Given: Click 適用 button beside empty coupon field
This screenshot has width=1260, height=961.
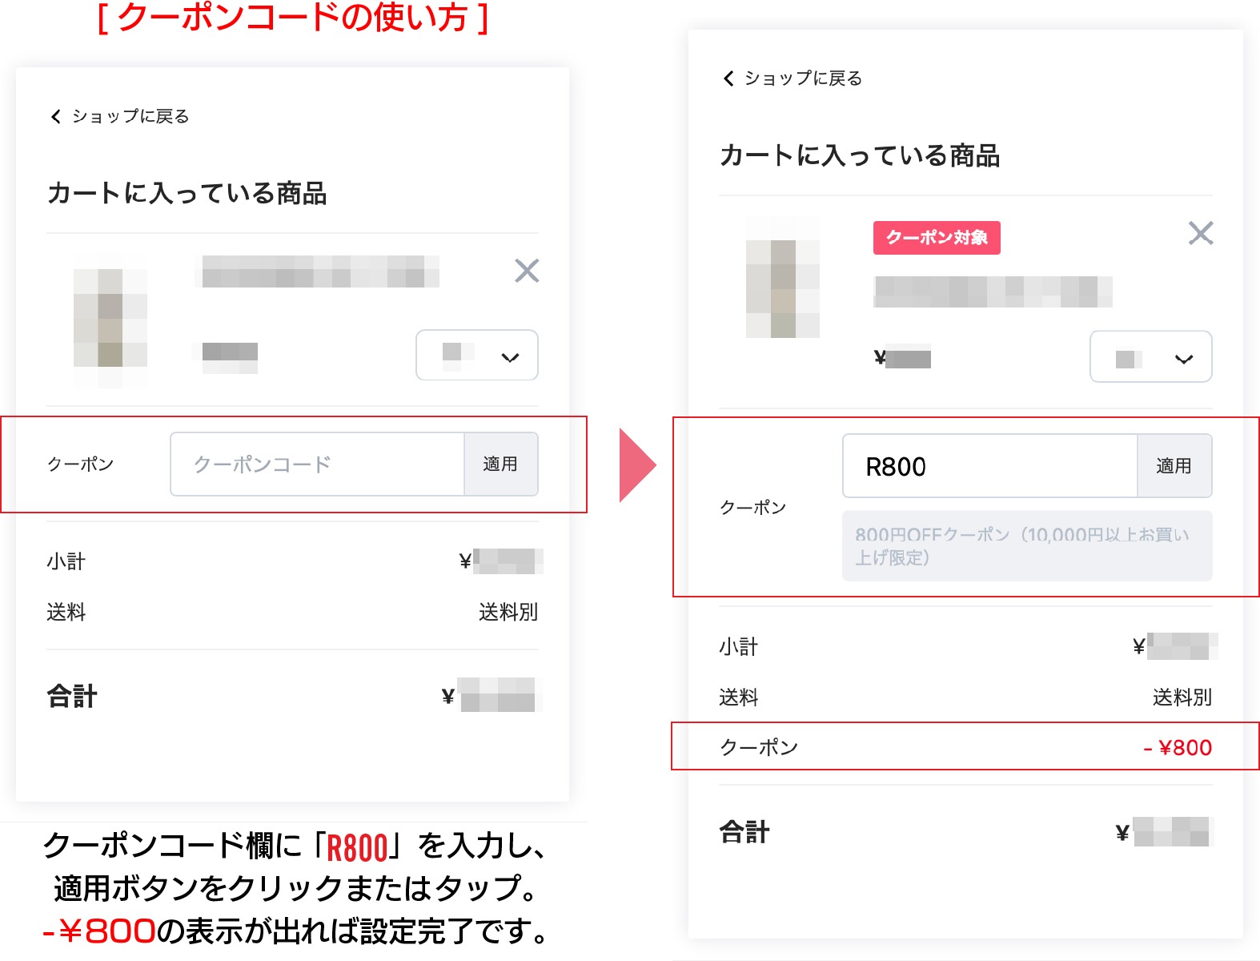Looking at the screenshot, I should 500,464.
